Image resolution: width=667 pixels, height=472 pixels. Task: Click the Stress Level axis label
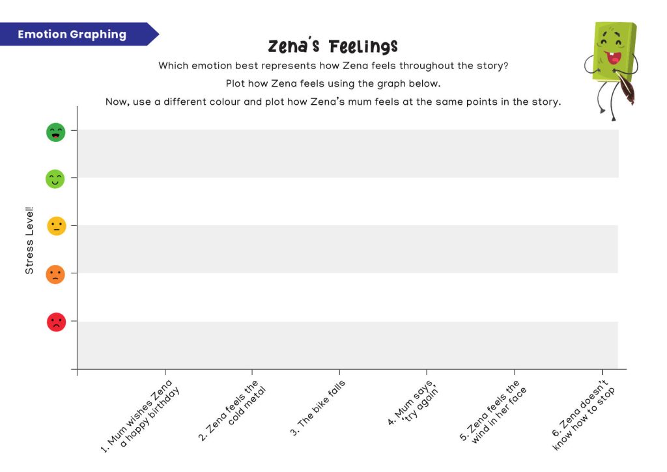pos(29,240)
